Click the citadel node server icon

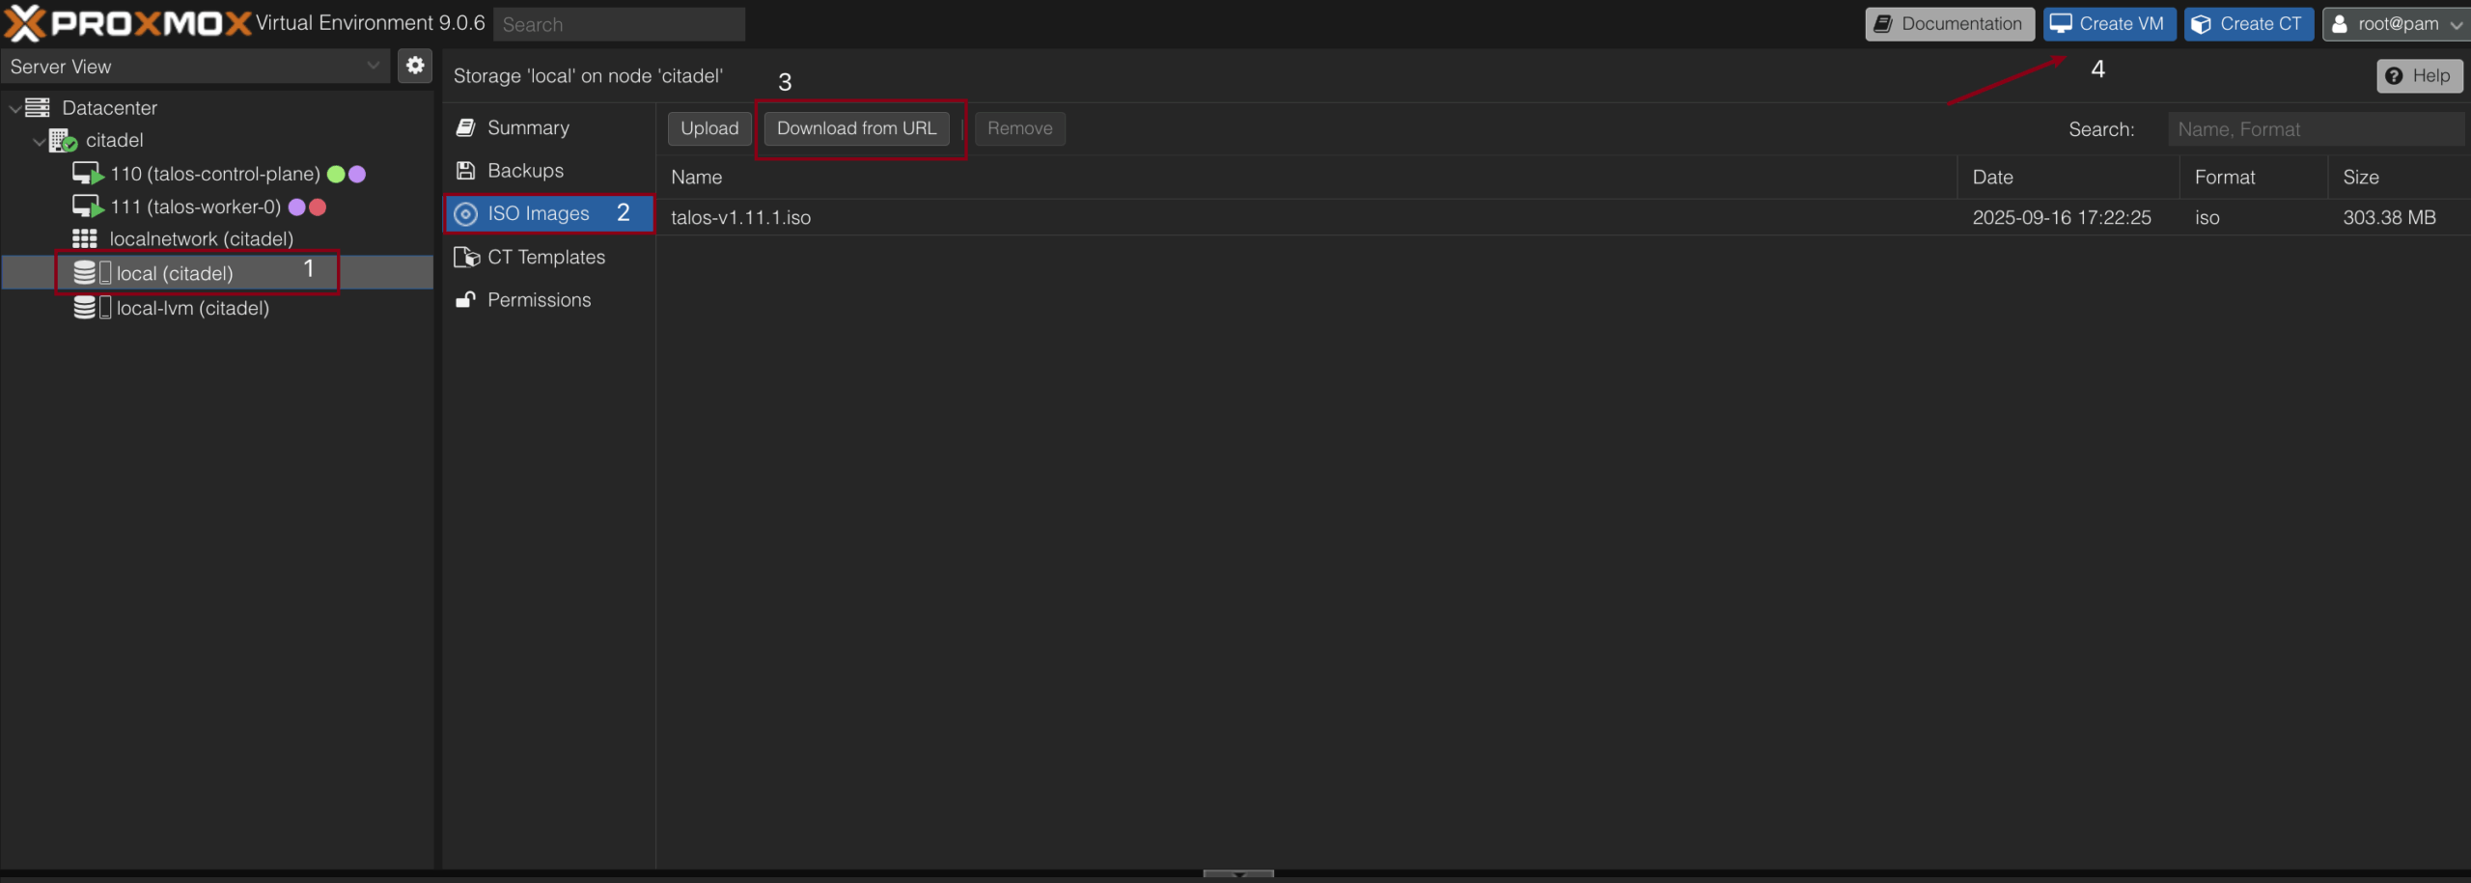coord(63,141)
